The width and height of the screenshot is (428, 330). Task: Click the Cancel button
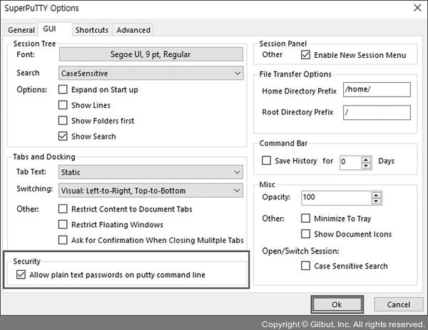click(398, 304)
